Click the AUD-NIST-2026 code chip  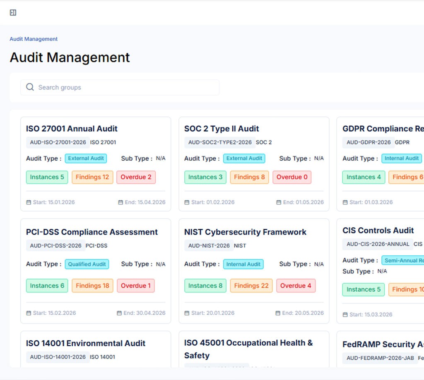[x=209, y=246]
